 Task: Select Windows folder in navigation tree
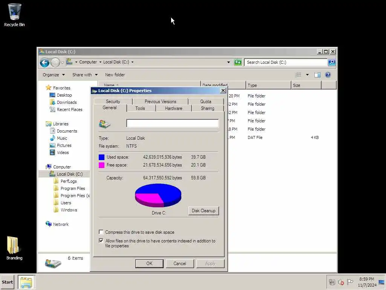69,210
